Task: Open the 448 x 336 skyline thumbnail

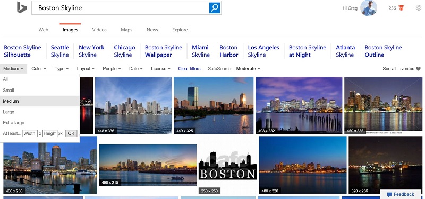Action: 133,105
